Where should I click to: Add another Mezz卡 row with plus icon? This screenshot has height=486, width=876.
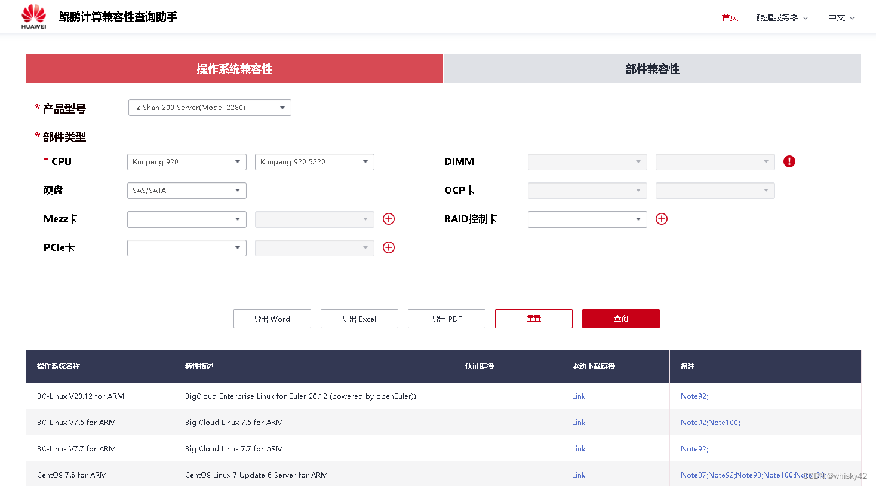click(x=389, y=219)
